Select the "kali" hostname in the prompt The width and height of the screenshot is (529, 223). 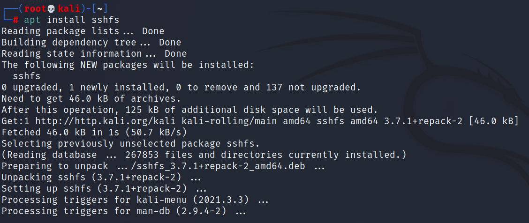click(69, 9)
